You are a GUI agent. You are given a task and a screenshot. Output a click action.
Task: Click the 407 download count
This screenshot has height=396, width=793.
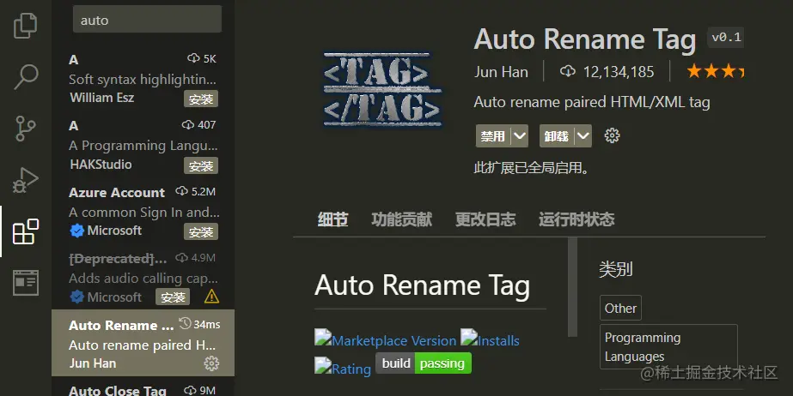pos(206,124)
